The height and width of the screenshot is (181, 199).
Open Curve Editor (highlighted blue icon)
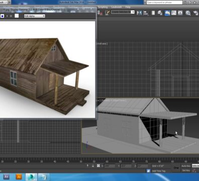tap(167, 13)
